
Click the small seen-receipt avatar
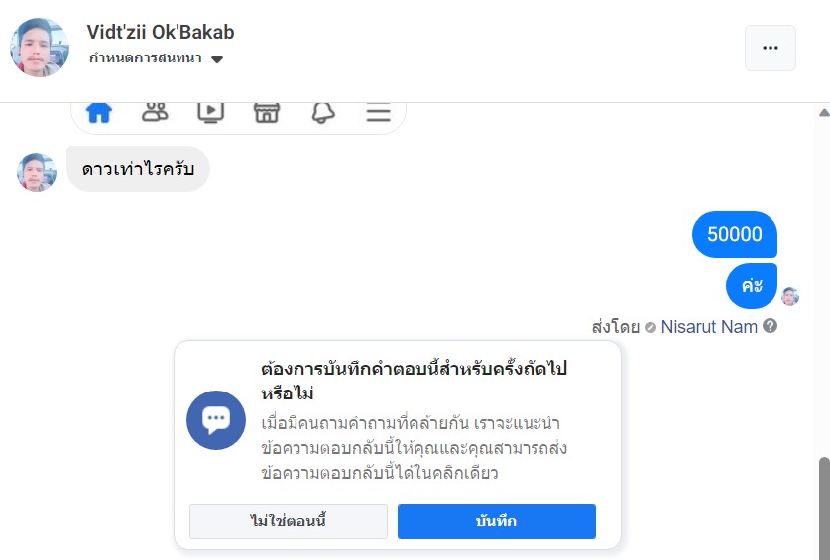pyautogui.click(x=790, y=296)
